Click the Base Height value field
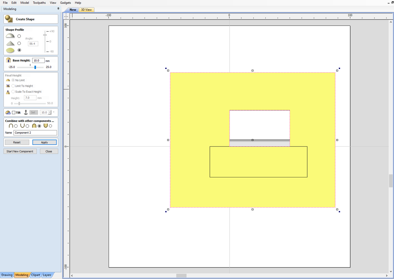Image resolution: width=394 pixels, height=279 pixels. pos(38,61)
